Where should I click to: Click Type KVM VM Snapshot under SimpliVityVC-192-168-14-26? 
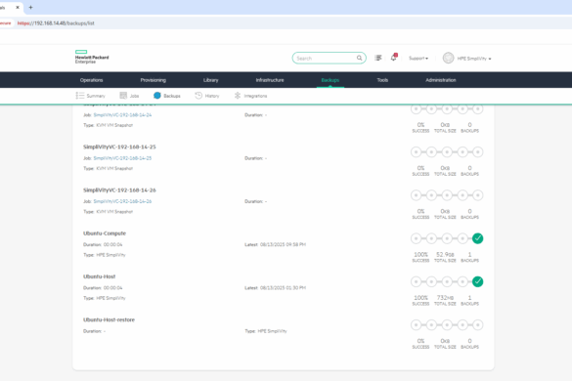point(108,212)
